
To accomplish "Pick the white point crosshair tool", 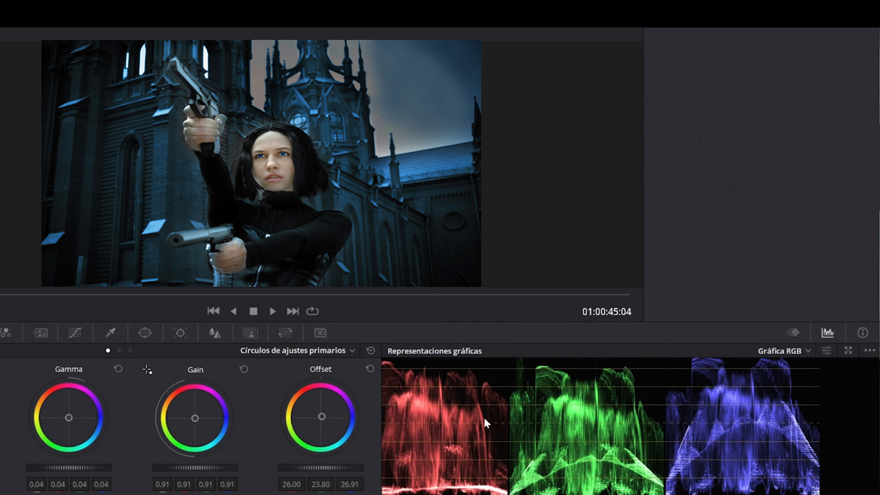I will (x=147, y=370).
